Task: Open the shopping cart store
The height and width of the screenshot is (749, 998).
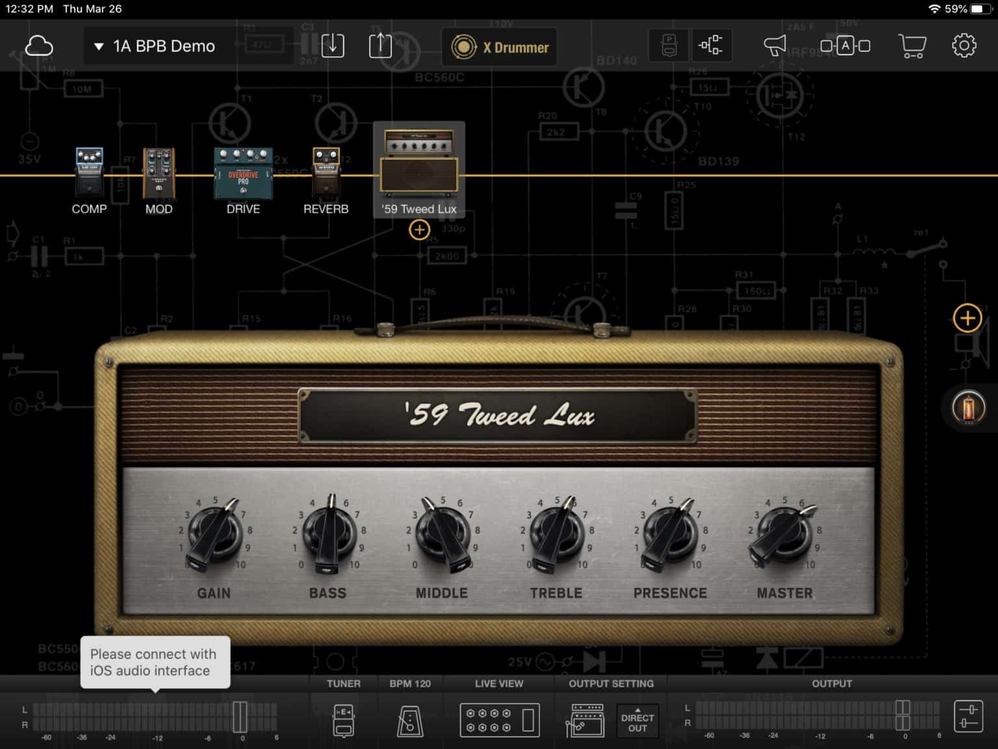Action: (912, 46)
